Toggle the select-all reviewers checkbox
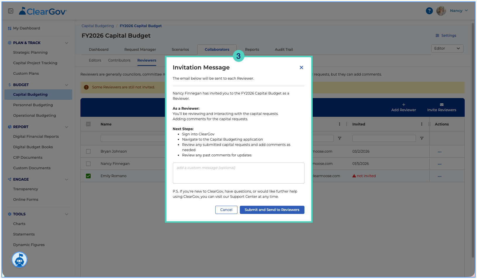Image resolution: width=477 pixels, height=279 pixels. click(x=88, y=124)
